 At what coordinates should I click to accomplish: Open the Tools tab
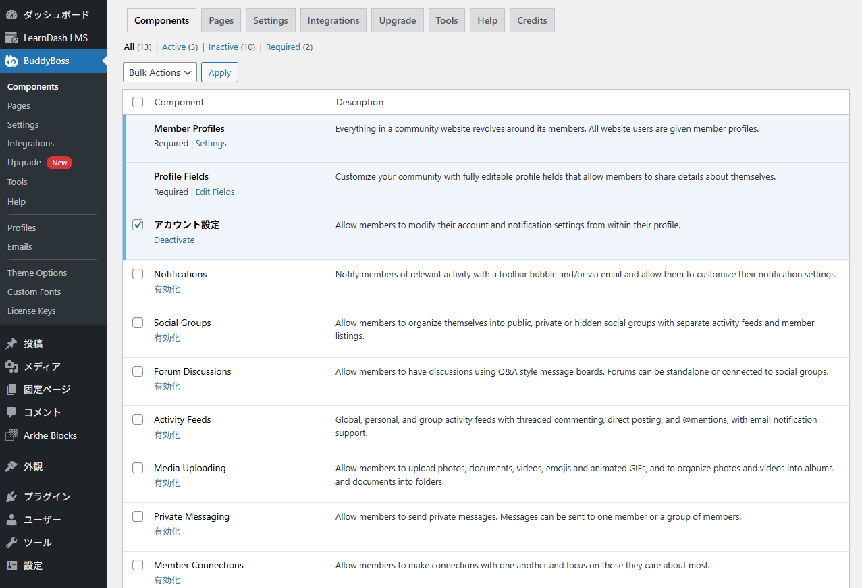[x=447, y=20]
